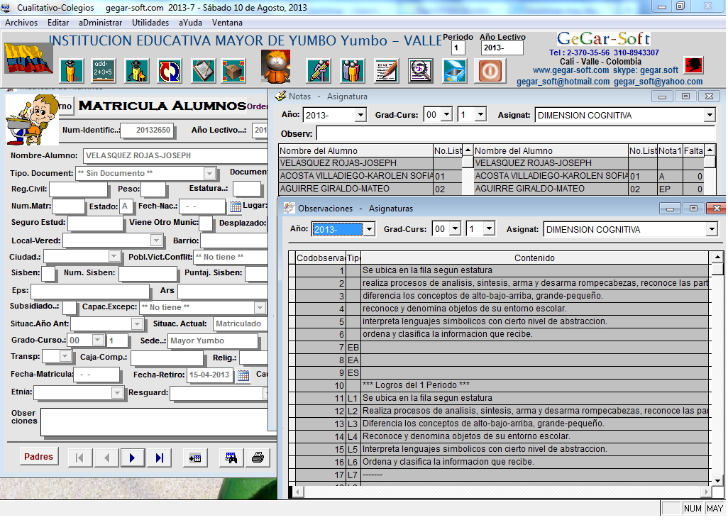Click the binoculars search record icon
This screenshot has height=520, width=728.
pyautogui.click(x=230, y=458)
